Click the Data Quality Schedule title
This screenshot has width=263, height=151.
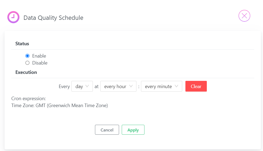click(53, 18)
